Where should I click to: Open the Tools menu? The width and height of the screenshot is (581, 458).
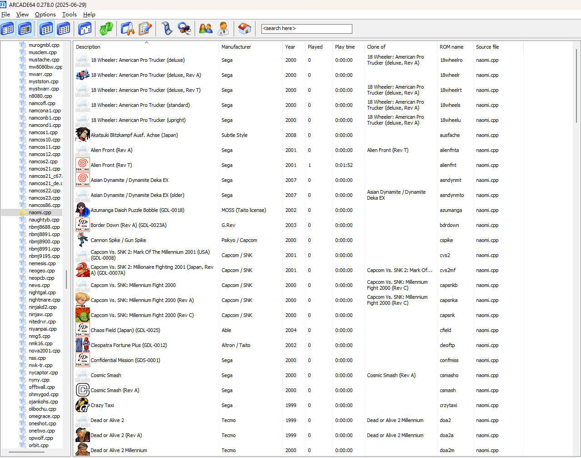[70, 15]
